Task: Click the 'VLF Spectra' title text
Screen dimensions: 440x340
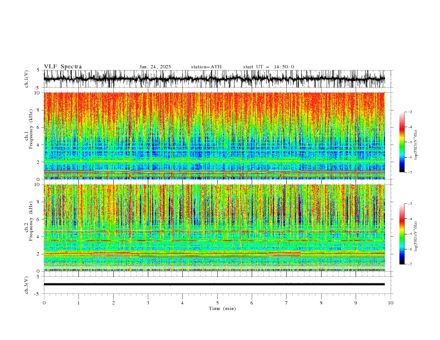Action: coord(63,67)
